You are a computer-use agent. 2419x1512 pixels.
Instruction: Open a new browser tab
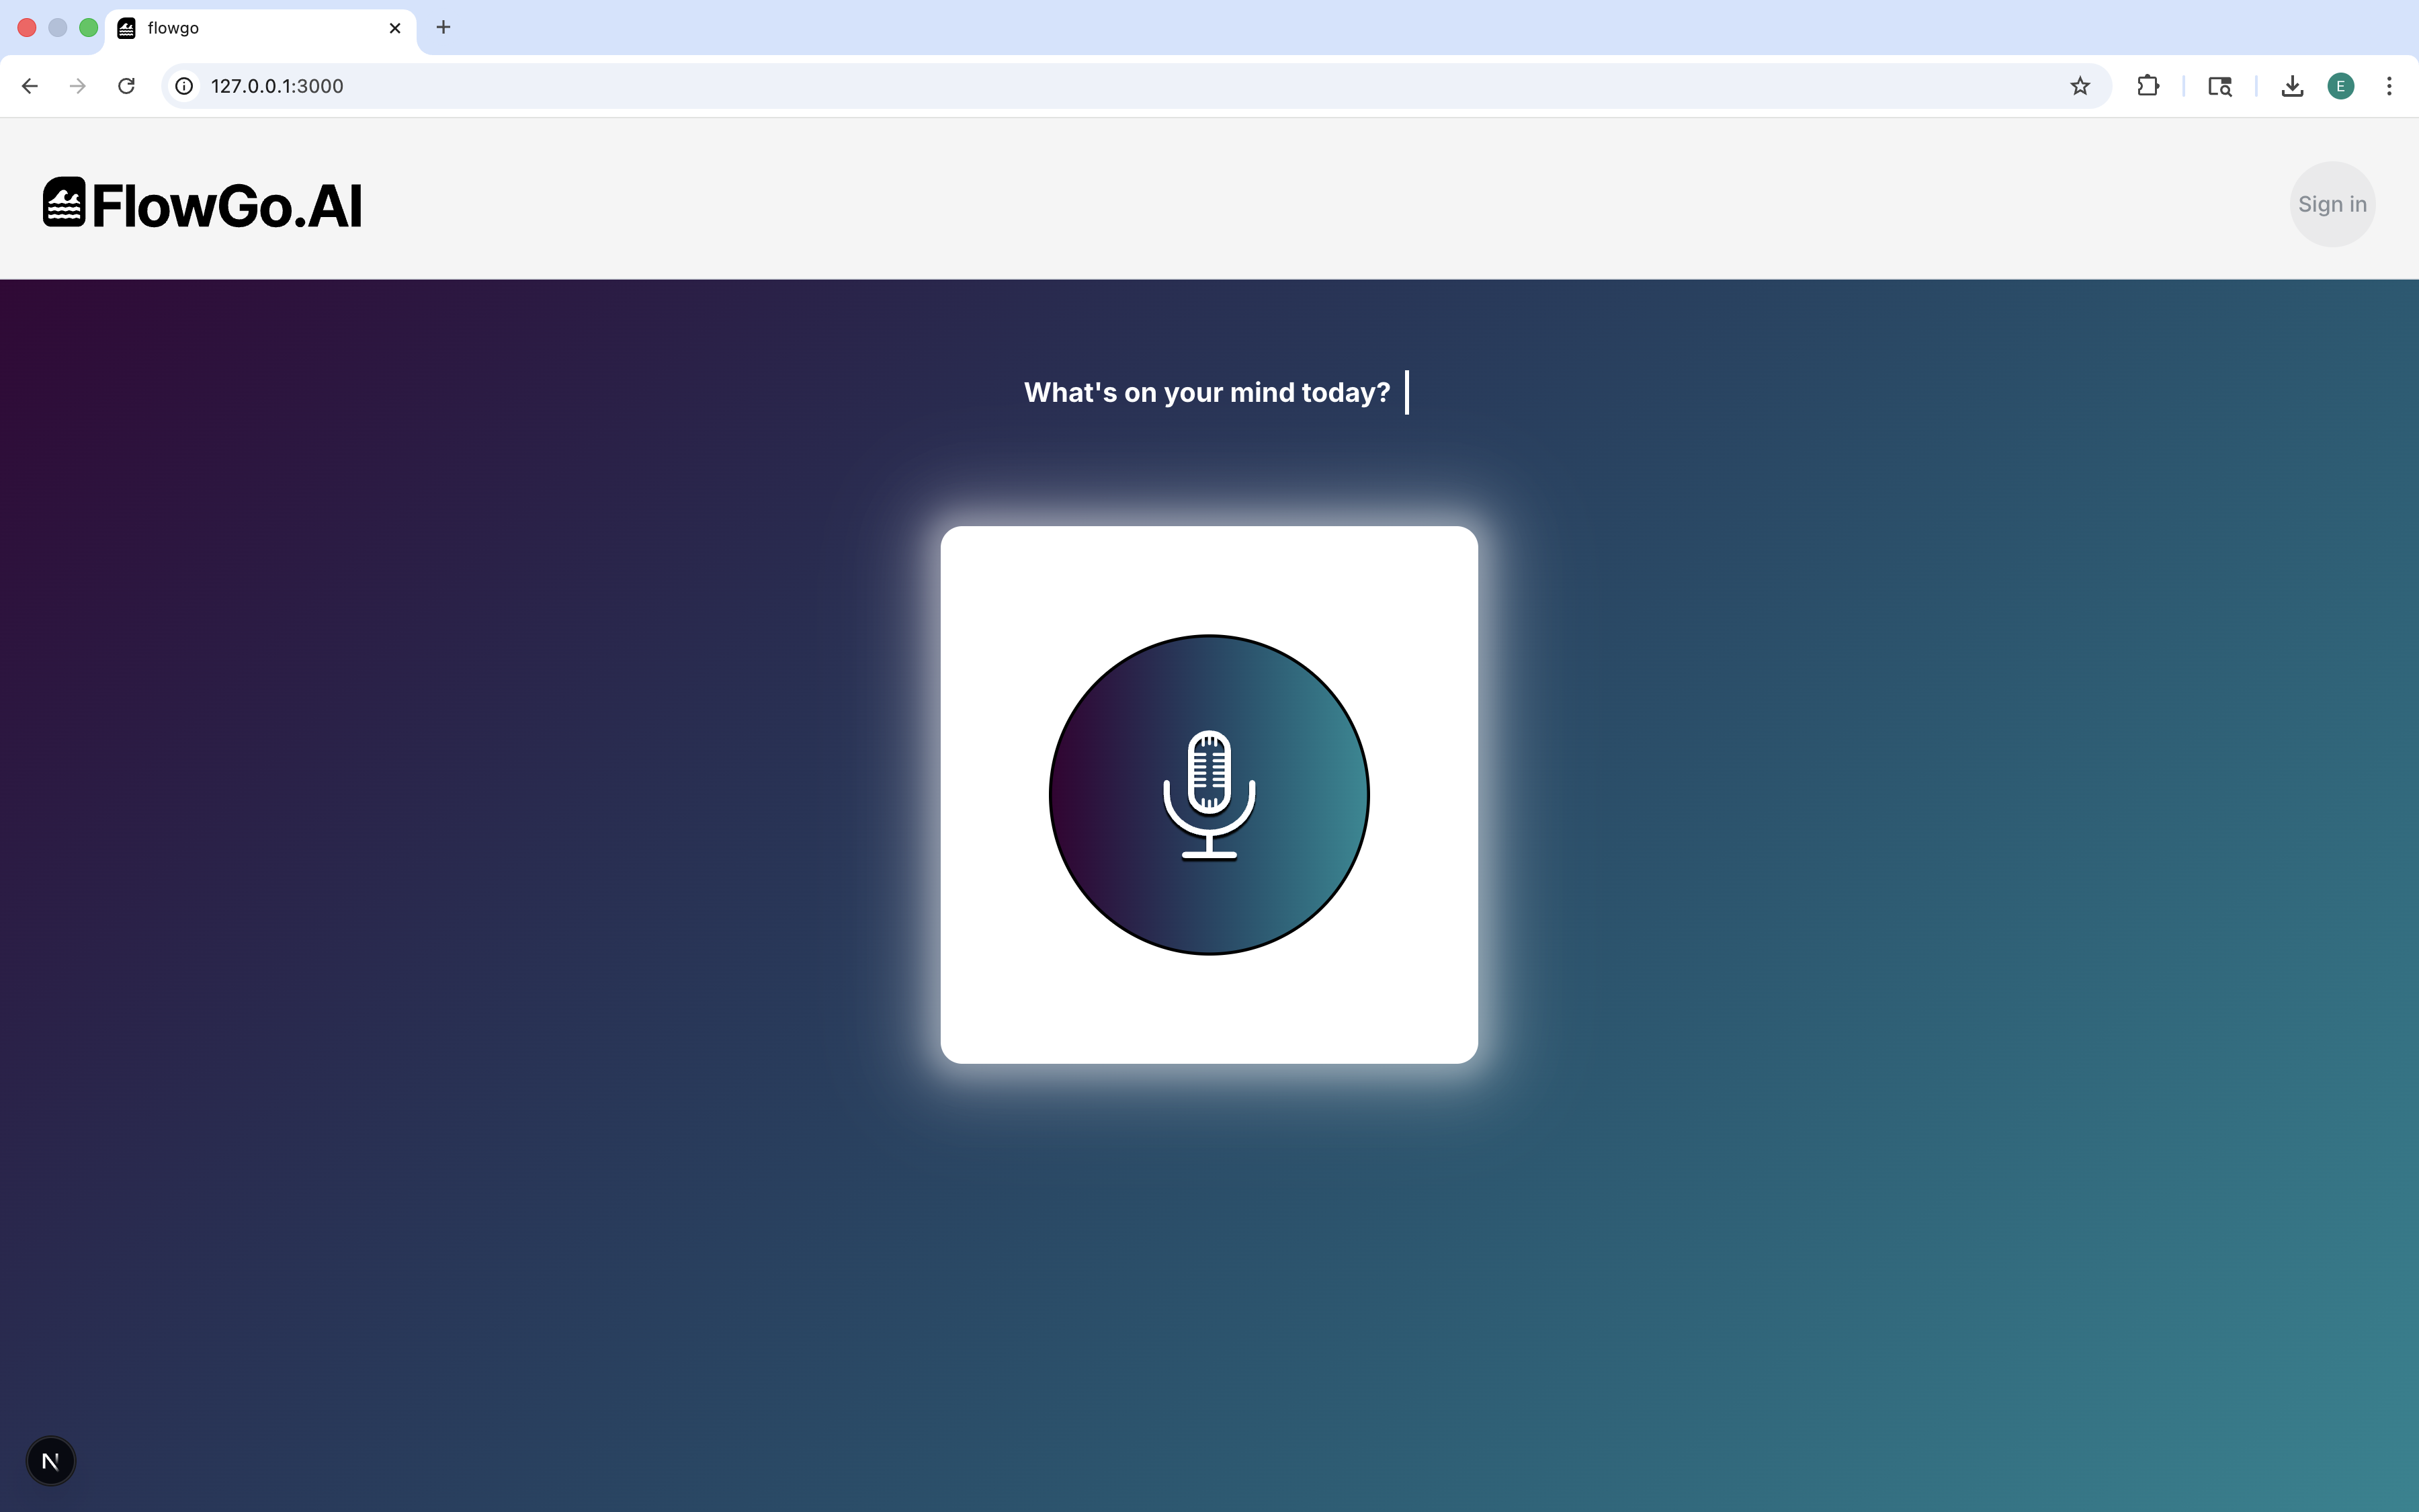coord(443,27)
